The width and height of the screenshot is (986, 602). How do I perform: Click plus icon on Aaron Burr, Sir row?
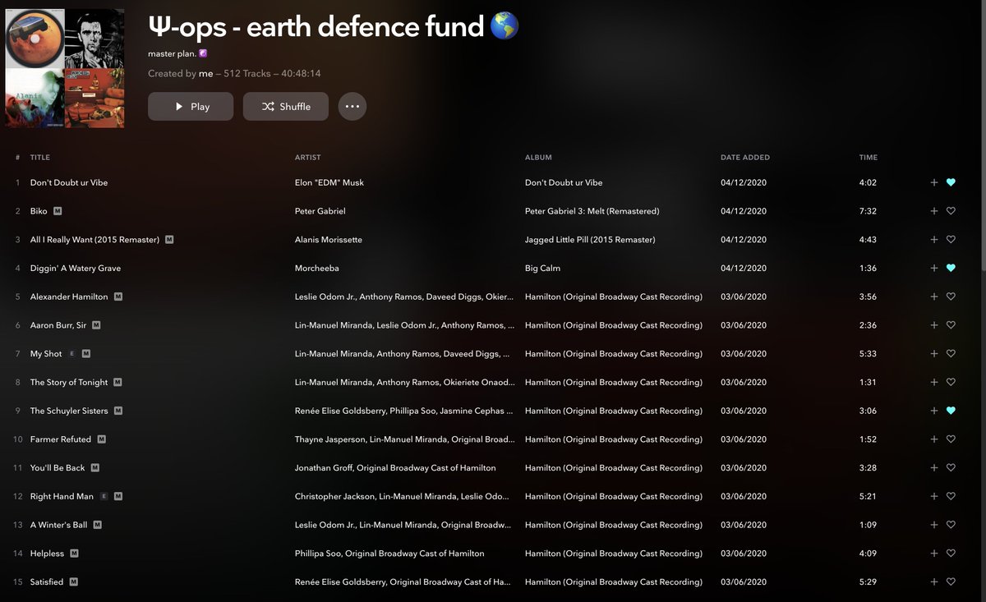(934, 325)
